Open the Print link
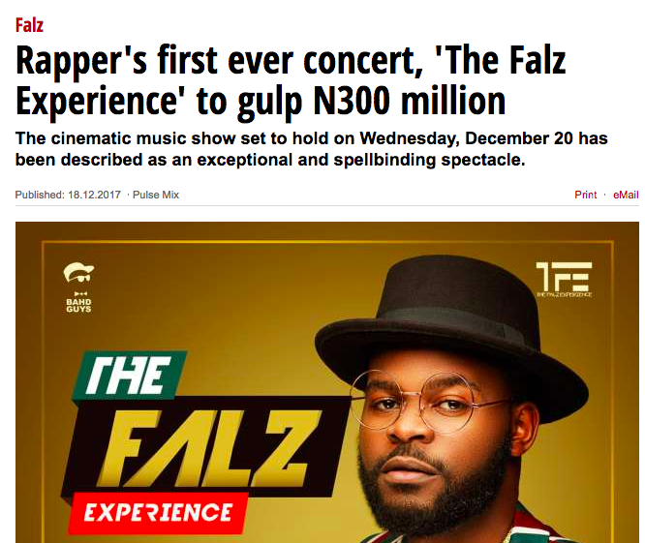The width and height of the screenshot is (645, 543). [x=585, y=195]
